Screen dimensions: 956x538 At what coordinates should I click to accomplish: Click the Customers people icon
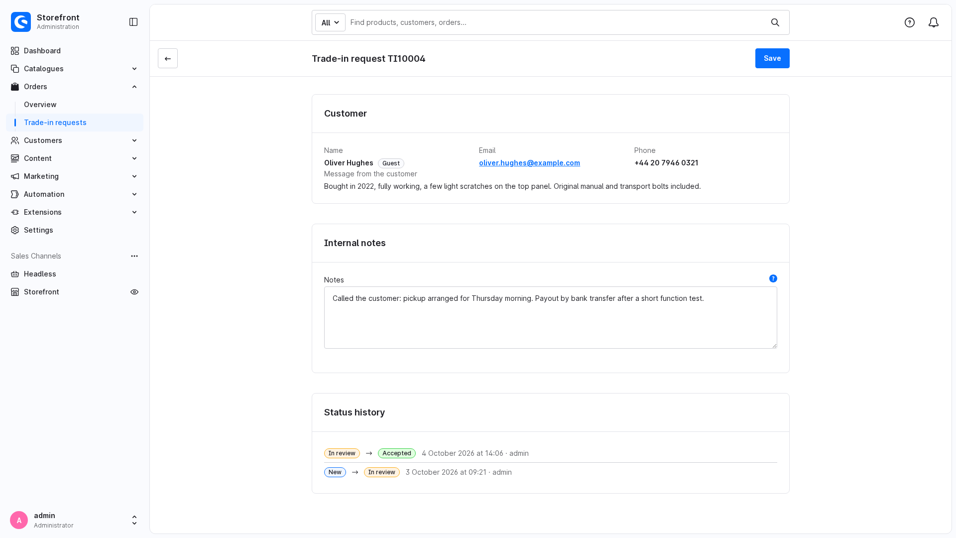tap(15, 140)
